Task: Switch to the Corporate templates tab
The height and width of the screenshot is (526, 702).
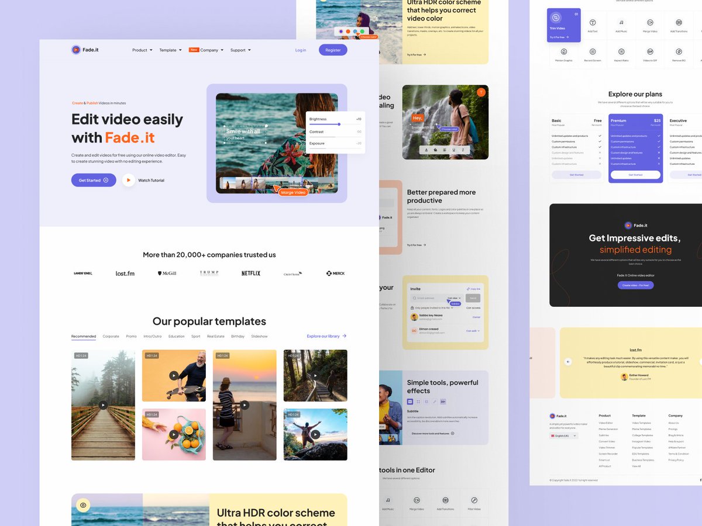Action: (111, 336)
